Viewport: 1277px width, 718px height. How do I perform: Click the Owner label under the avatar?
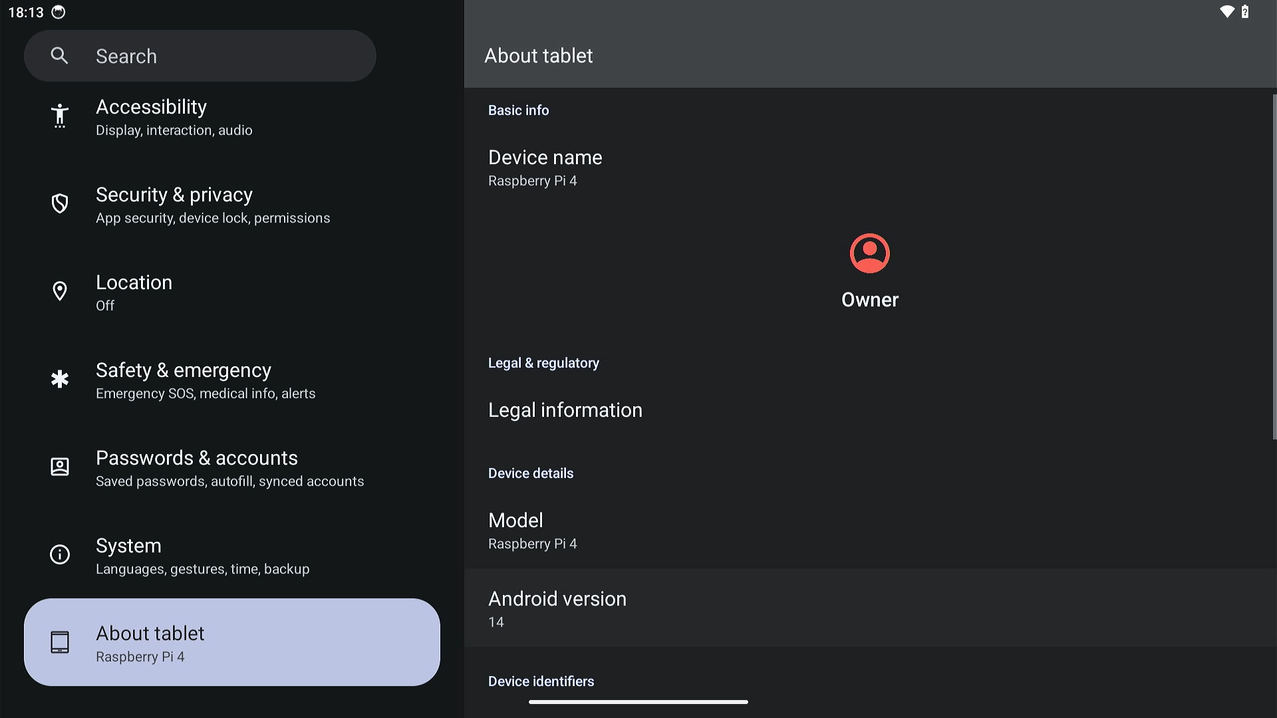pyautogui.click(x=869, y=300)
